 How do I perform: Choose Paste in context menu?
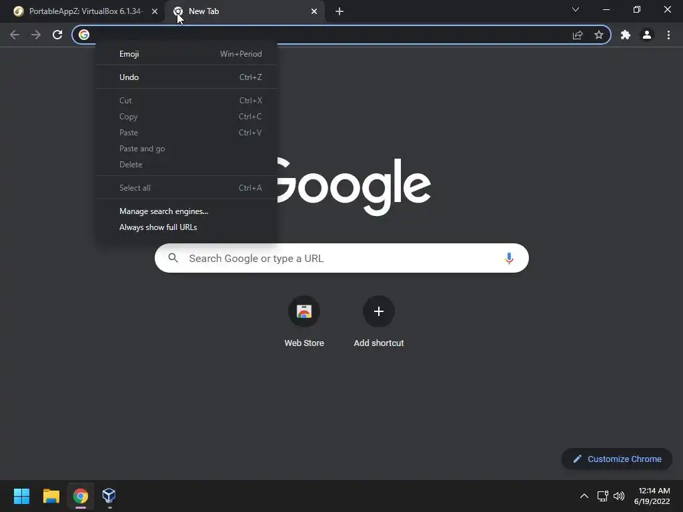(x=187, y=133)
